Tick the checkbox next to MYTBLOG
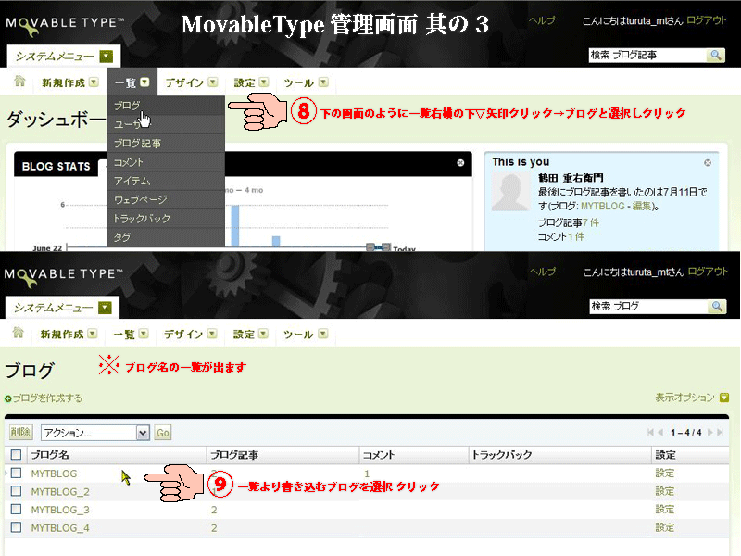This screenshot has height=556, width=741. (14, 473)
